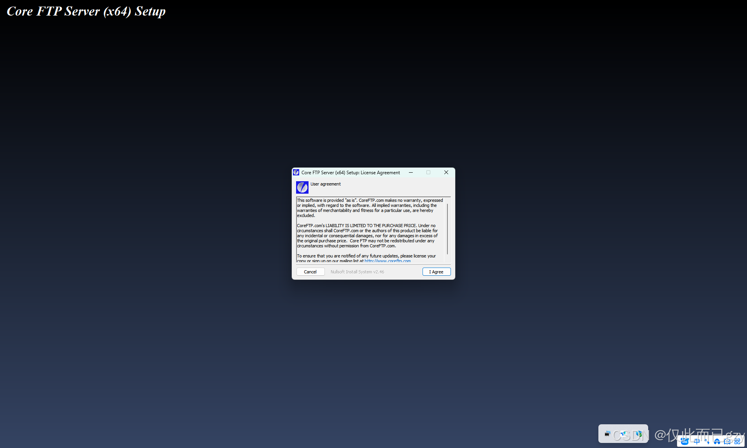This screenshot has height=448, width=747.
Task: Click the large Core FTP logo beside User agreement
Action: pos(302,187)
